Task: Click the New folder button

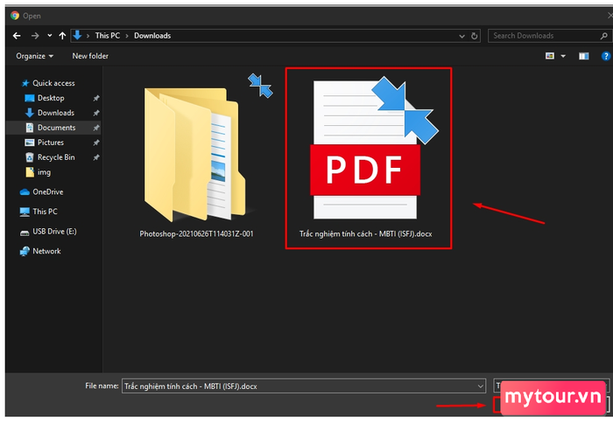Action: click(x=90, y=56)
